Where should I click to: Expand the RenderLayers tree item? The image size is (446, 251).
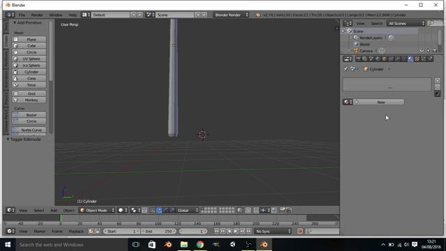click(x=351, y=38)
